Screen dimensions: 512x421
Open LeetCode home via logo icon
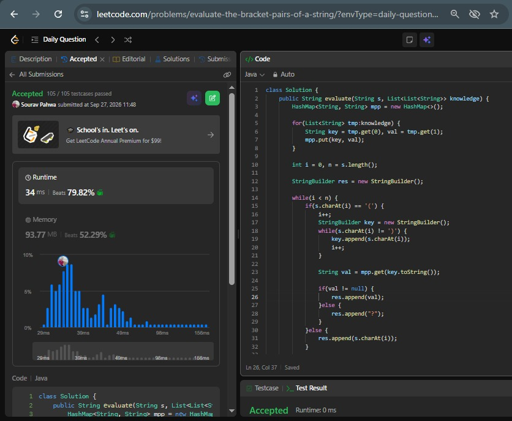tap(15, 39)
